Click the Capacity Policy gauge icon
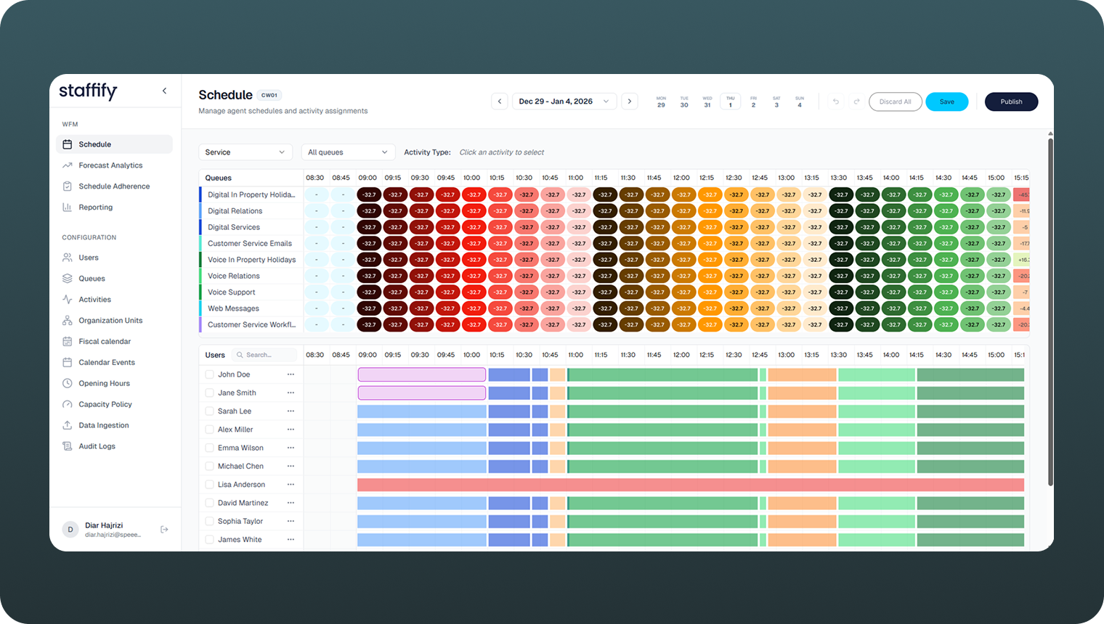 (x=68, y=404)
